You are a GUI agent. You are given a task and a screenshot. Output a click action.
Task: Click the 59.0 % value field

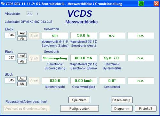coord(84,36)
